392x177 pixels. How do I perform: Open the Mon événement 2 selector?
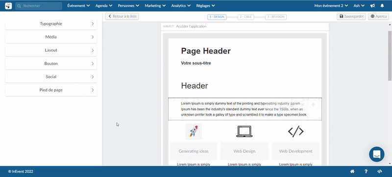[331, 6]
